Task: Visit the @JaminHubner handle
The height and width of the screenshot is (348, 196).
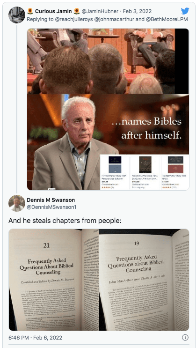Action: point(101,11)
